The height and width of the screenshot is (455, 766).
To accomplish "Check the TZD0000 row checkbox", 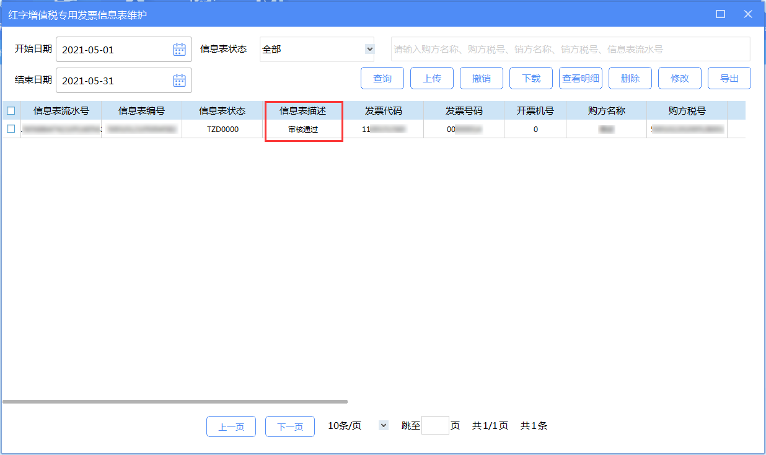I will (x=11, y=129).
